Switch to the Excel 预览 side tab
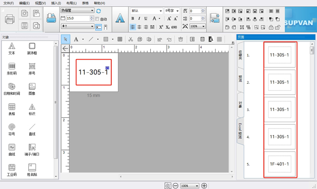 pyautogui.click(x=240, y=131)
